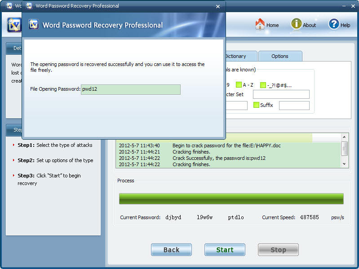The width and height of the screenshot is (359, 269).
Task: Click current password value 'ptdlo'
Action: click(236, 217)
